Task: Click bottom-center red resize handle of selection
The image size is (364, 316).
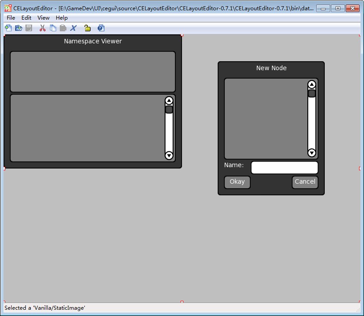Action: click(x=182, y=302)
